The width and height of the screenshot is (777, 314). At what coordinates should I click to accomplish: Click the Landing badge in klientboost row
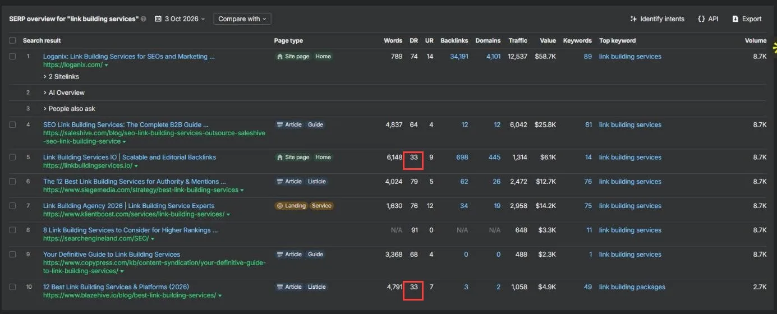pos(291,206)
